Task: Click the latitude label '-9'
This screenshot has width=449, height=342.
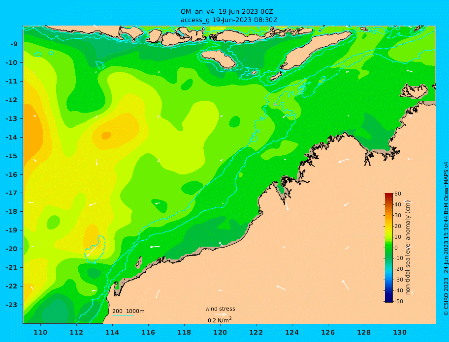Action: (x=14, y=44)
